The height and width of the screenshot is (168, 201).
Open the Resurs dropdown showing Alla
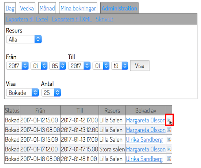[x=24, y=39]
